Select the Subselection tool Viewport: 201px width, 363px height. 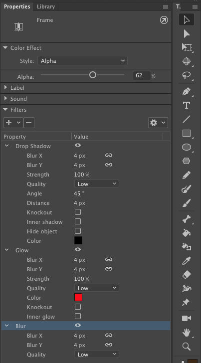tap(187, 34)
